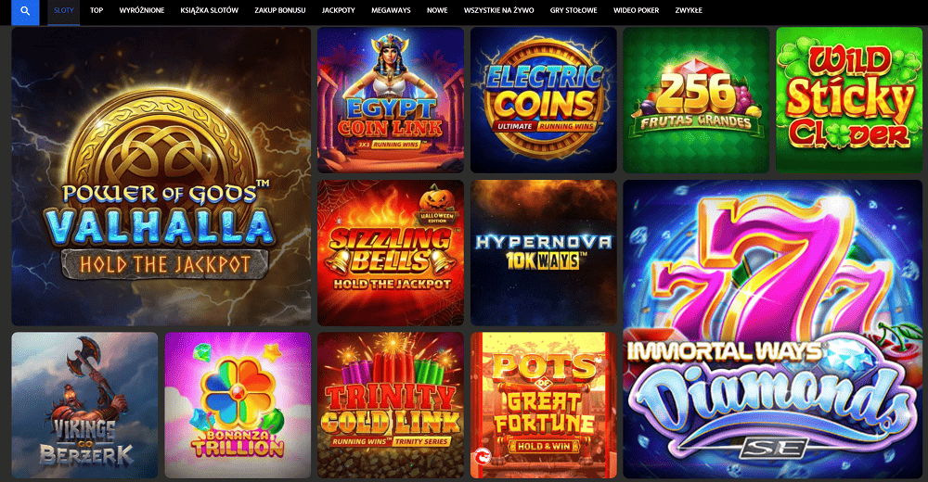Play Trinity Gold Link slot

391,405
